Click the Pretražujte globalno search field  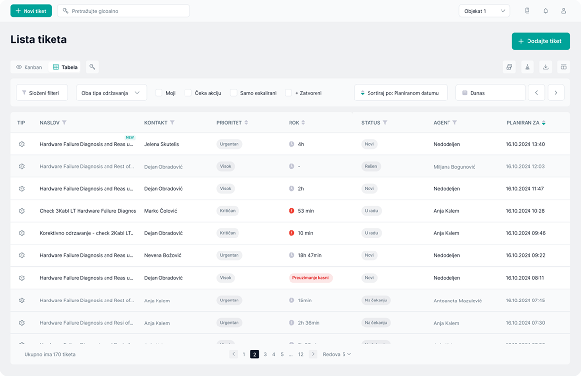pos(124,11)
